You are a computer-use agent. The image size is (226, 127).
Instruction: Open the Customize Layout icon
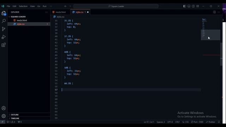[x=198, y=6]
